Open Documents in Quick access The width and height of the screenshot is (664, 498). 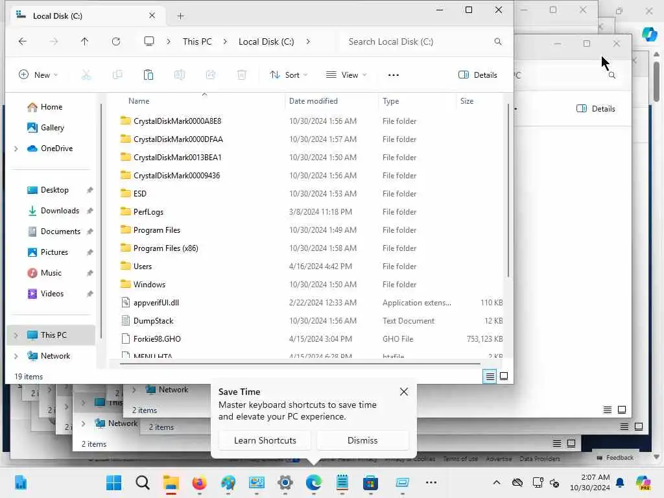(60, 231)
